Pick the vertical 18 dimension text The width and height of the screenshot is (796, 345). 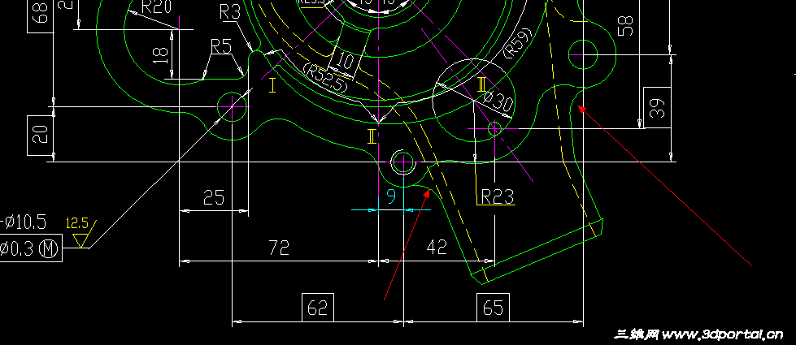(160, 54)
